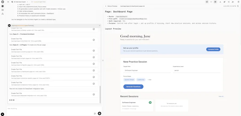Open the dashboard-page.md Create Text File entry
241x116 pixels.
click(x=54, y=70)
